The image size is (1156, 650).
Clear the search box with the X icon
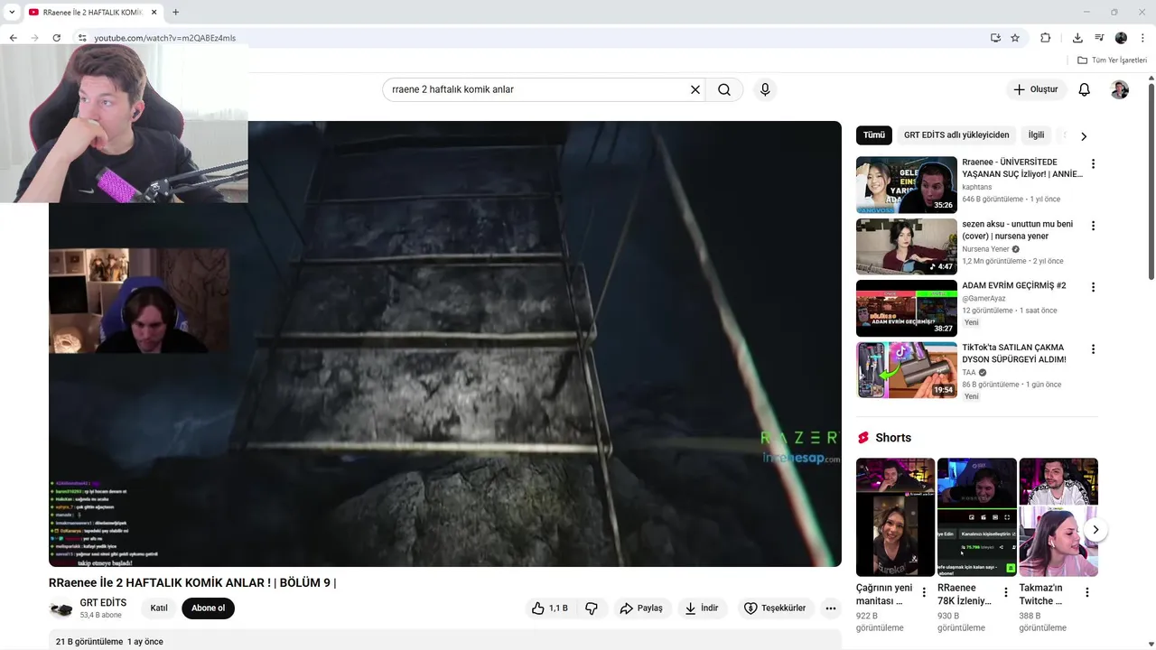pyautogui.click(x=695, y=89)
